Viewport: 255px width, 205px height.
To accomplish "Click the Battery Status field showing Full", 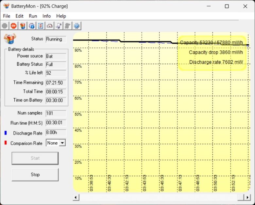I will point(56,65).
